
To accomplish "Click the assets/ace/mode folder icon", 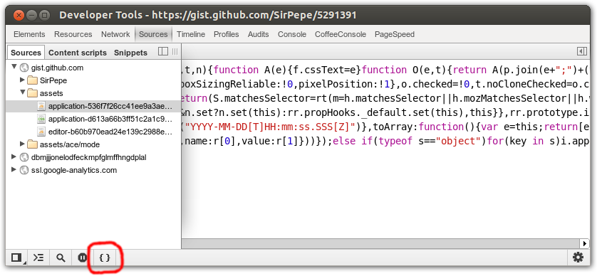I will point(32,144).
